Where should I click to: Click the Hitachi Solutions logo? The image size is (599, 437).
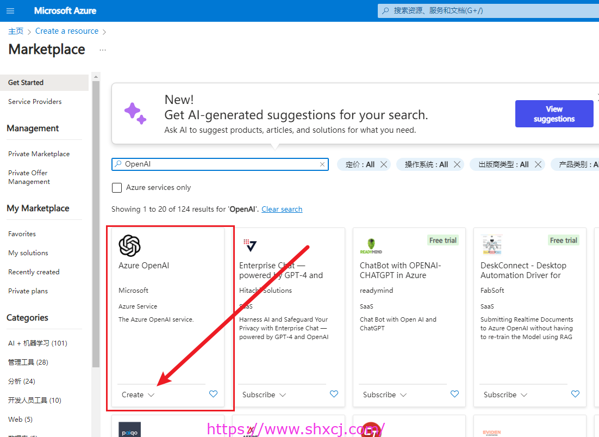pos(250,245)
